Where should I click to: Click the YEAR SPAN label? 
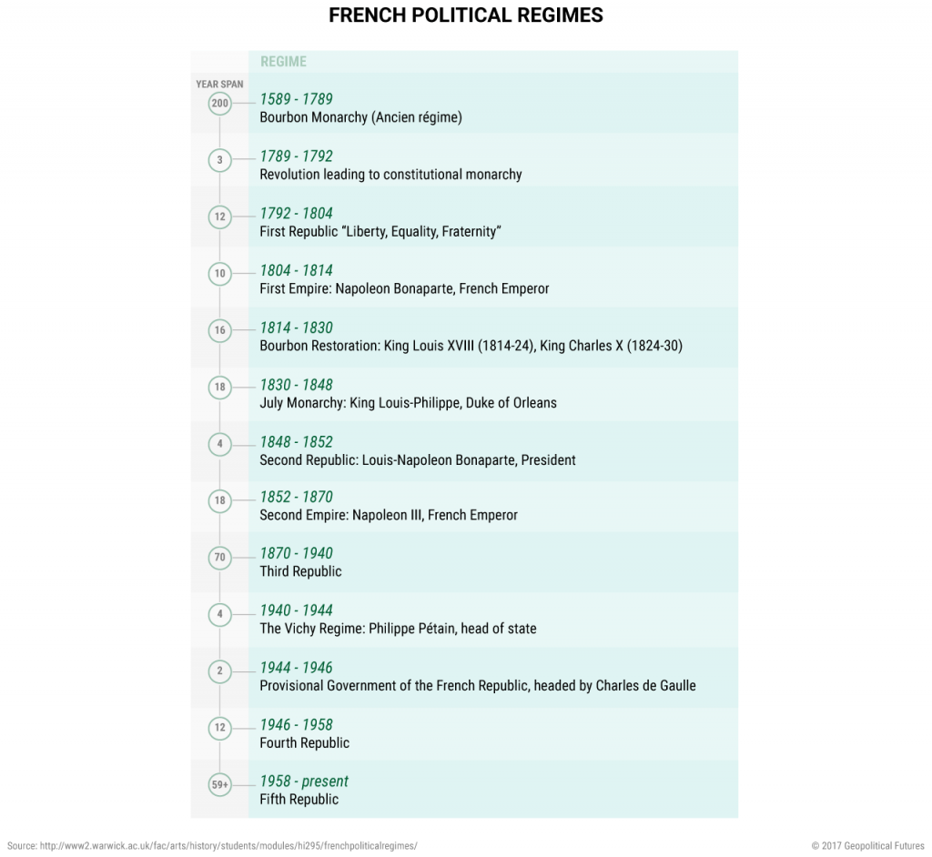[219, 85]
